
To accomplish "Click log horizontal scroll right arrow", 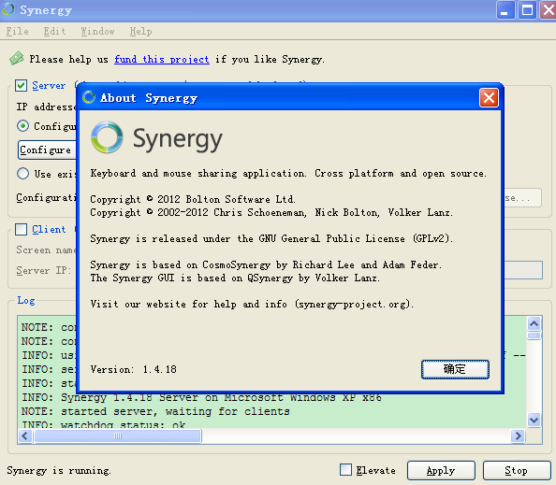I will coord(518,435).
